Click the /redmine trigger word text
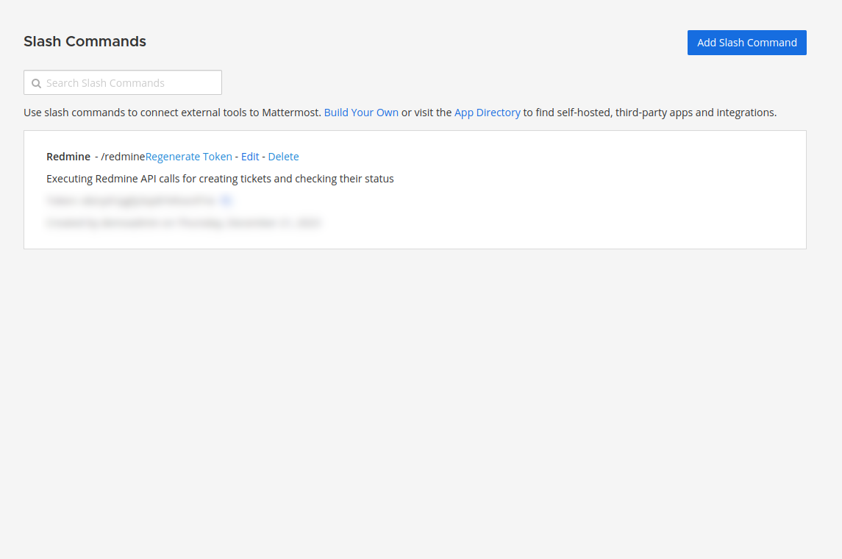The width and height of the screenshot is (842, 559). (123, 157)
